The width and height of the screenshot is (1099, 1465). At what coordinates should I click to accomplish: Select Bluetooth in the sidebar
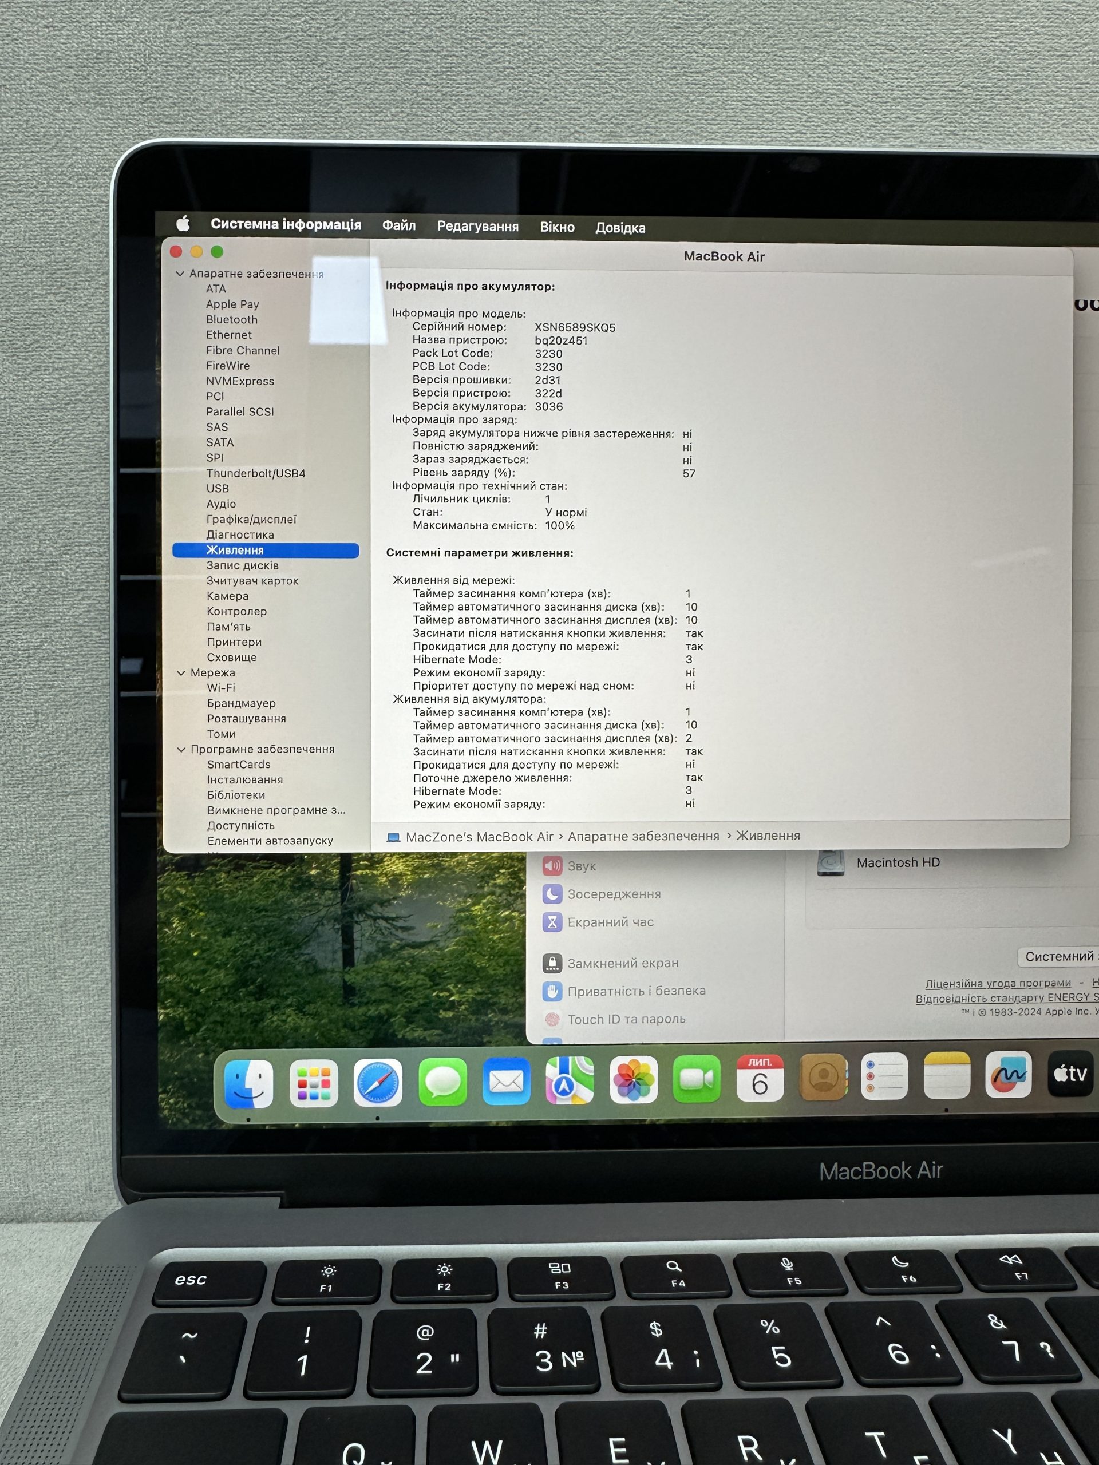(232, 320)
